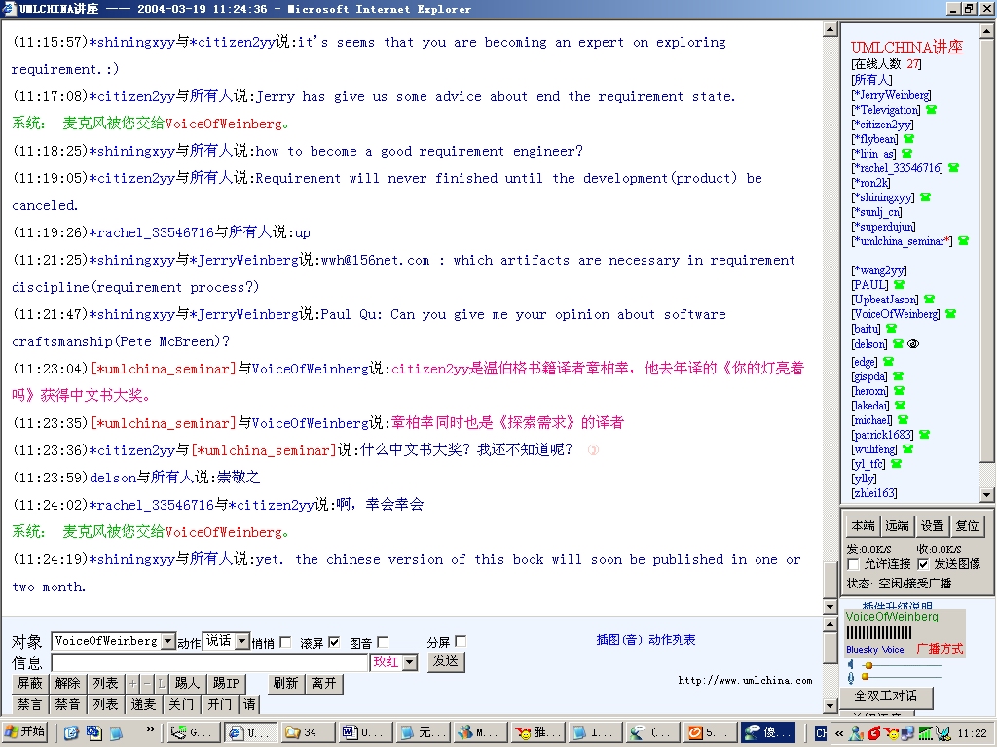Click the user list scrollbar down arrow
997x747 pixels.
tap(987, 494)
